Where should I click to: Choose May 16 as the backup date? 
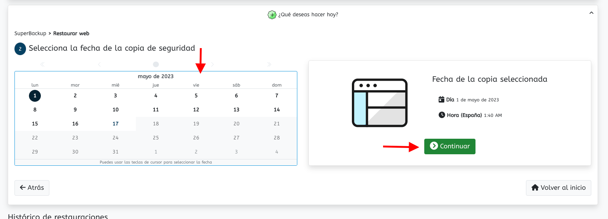click(x=75, y=124)
